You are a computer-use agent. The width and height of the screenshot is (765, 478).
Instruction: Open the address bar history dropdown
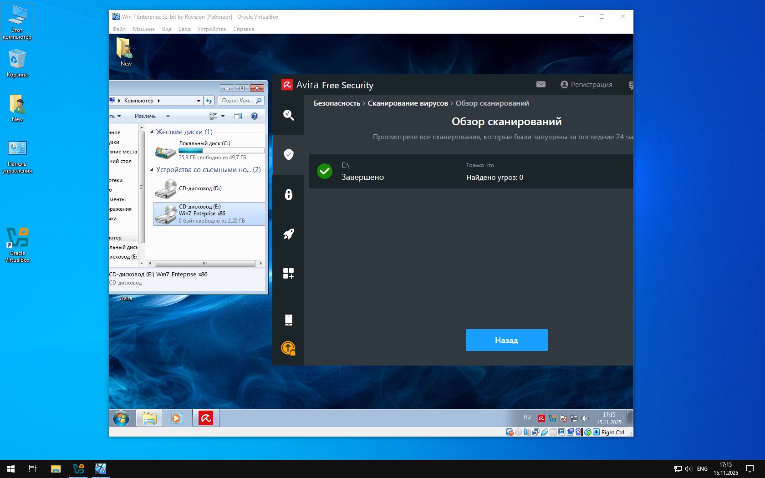tap(199, 101)
